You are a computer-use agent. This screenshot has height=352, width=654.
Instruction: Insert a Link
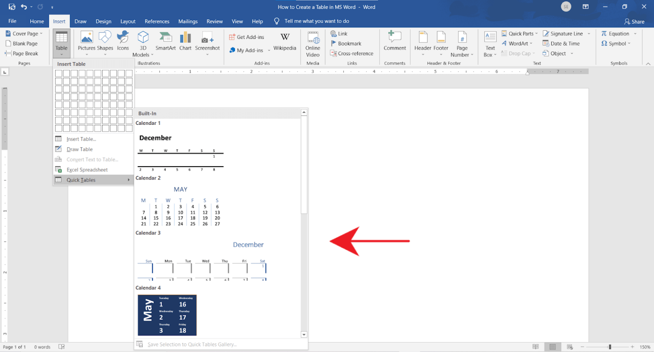point(339,34)
